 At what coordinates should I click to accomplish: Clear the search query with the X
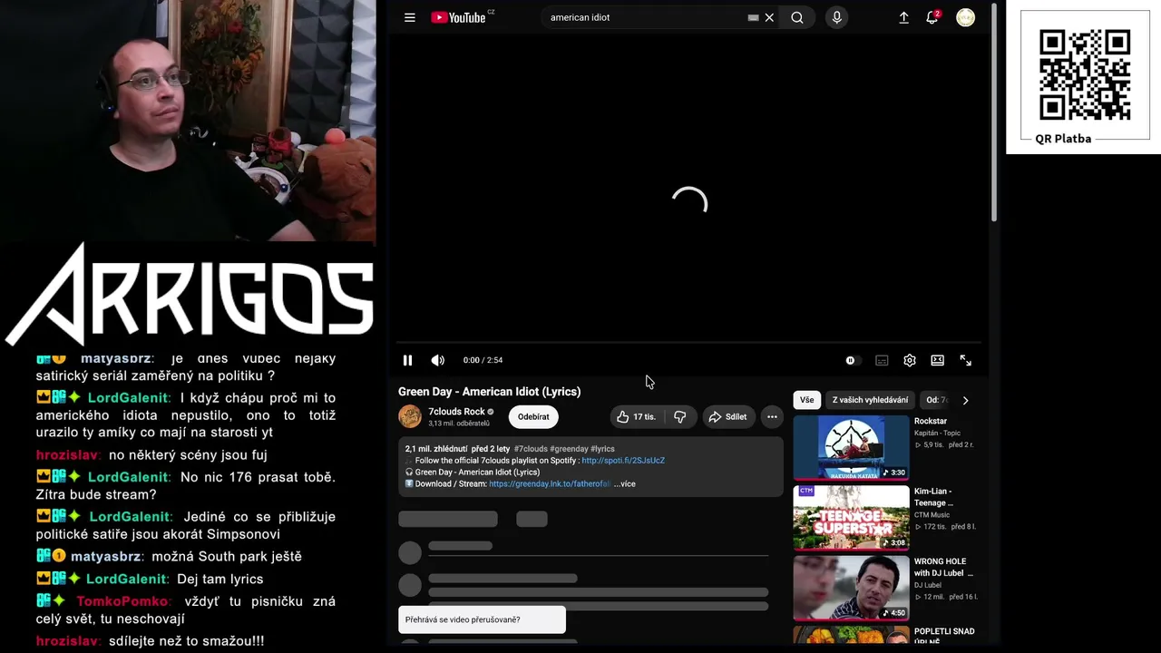[769, 17]
